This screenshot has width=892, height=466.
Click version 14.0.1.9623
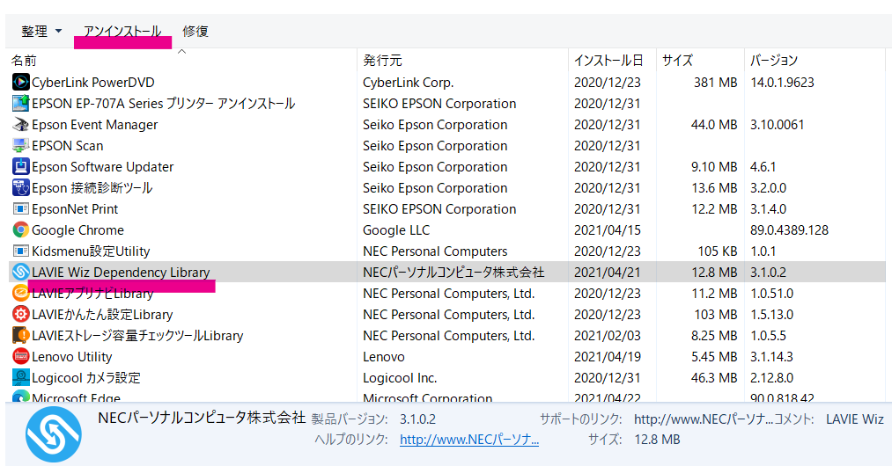pyautogui.click(x=782, y=83)
